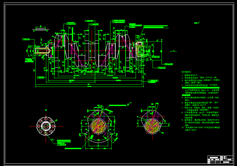Viewport: 237px width, 166px height.
Task: Select requirement item 2 with (217-277) hardness
Action: pos(199,77)
